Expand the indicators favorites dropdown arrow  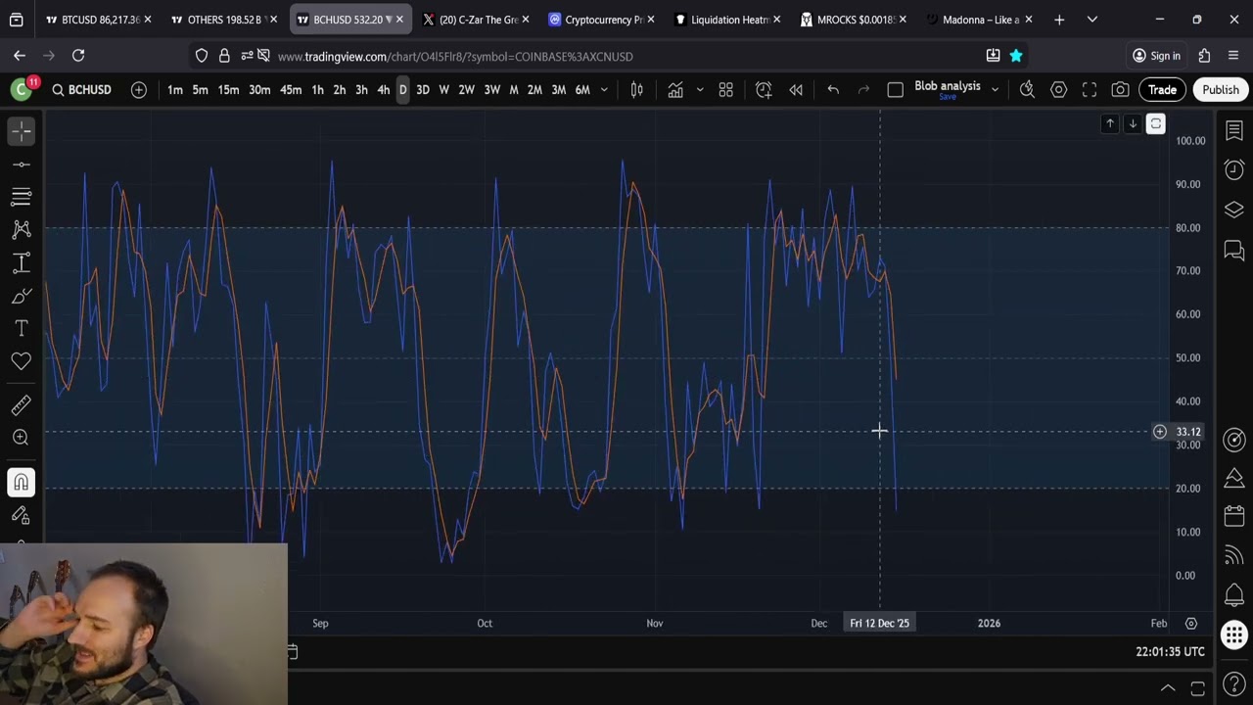[699, 90]
